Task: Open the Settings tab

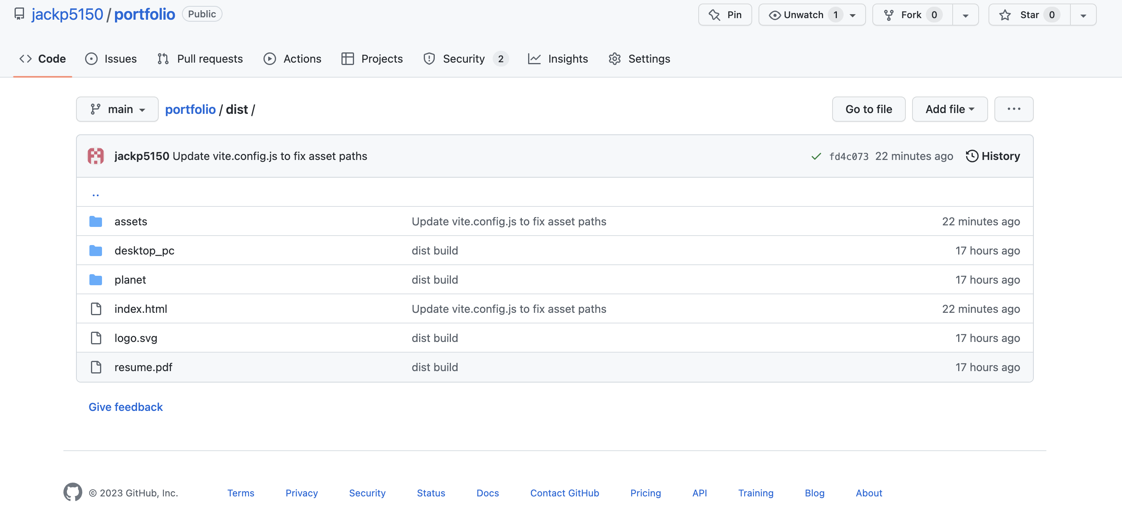Action: [x=639, y=59]
